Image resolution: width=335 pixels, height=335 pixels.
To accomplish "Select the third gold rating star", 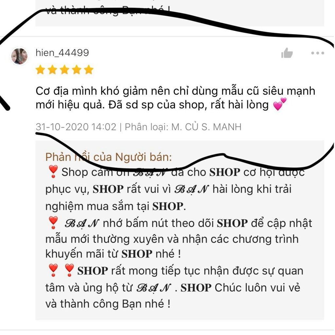I will (64, 70).
